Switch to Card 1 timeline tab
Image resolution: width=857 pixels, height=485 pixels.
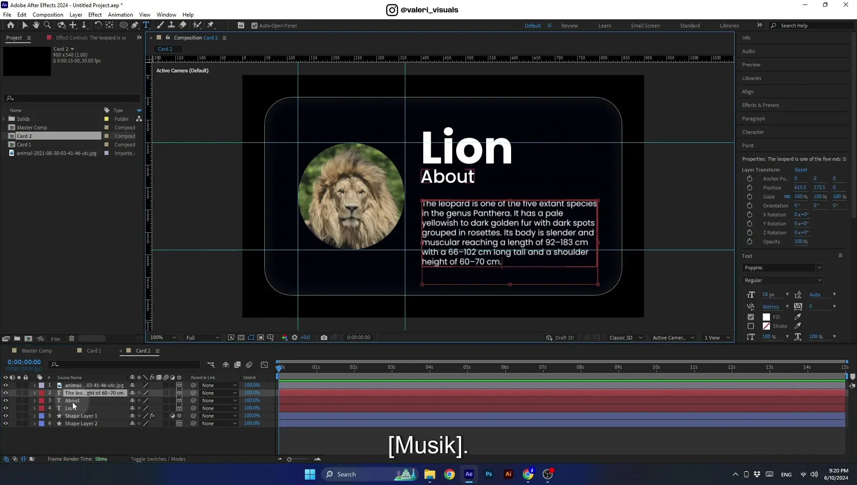pos(94,351)
